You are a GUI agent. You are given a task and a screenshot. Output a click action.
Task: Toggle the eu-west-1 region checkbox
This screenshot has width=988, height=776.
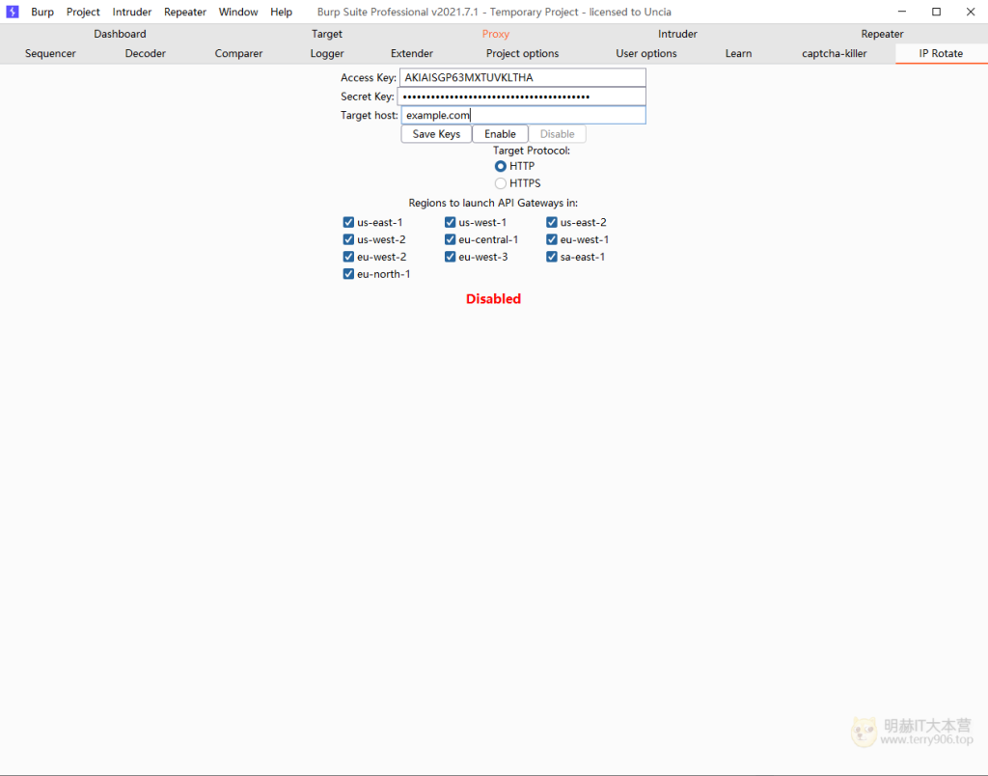[x=551, y=239]
